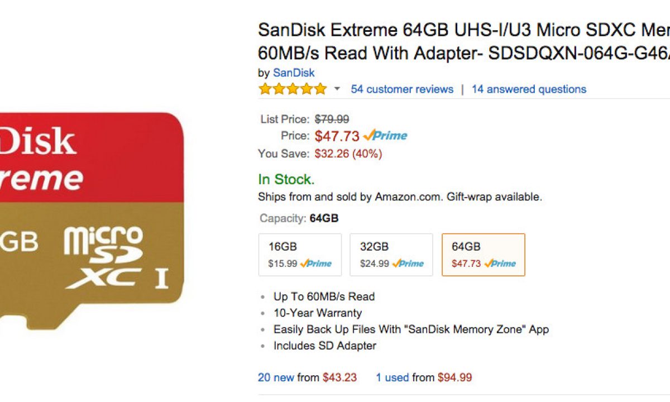Open the 54 customer reviews link
Screen dimensions: 670x402
coord(402,89)
